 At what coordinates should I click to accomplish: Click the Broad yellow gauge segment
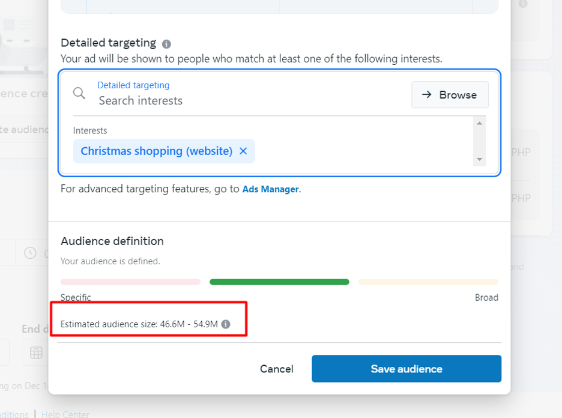pos(428,282)
